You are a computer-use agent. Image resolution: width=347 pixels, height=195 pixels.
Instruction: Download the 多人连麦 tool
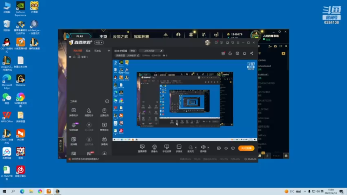[89, 127]
